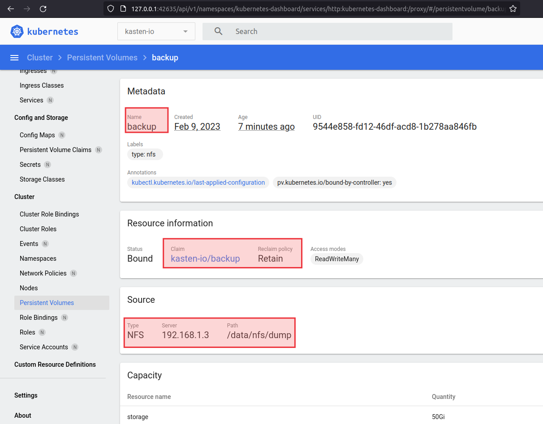Screen dimensions: 543x424
Task: Click the browser back arrow
Action: coord(11,8)
